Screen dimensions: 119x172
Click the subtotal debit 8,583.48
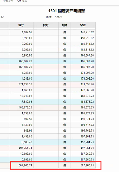click(x=27, y=142)
